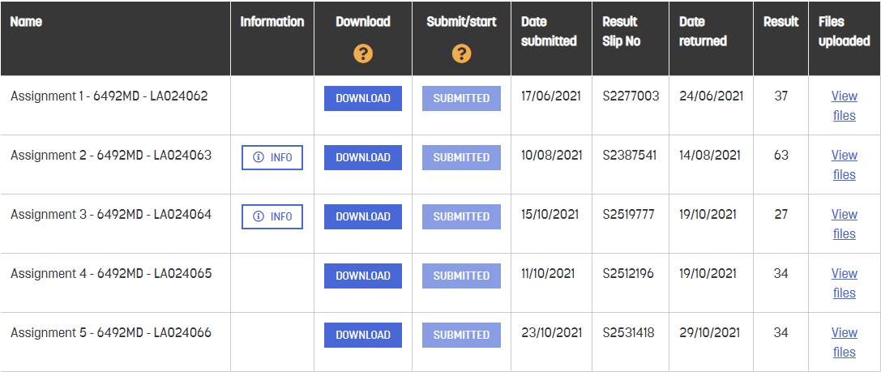Click the Download column help question mark icon
Viewport: 881px width, 372px height.
tap(363, 53)
